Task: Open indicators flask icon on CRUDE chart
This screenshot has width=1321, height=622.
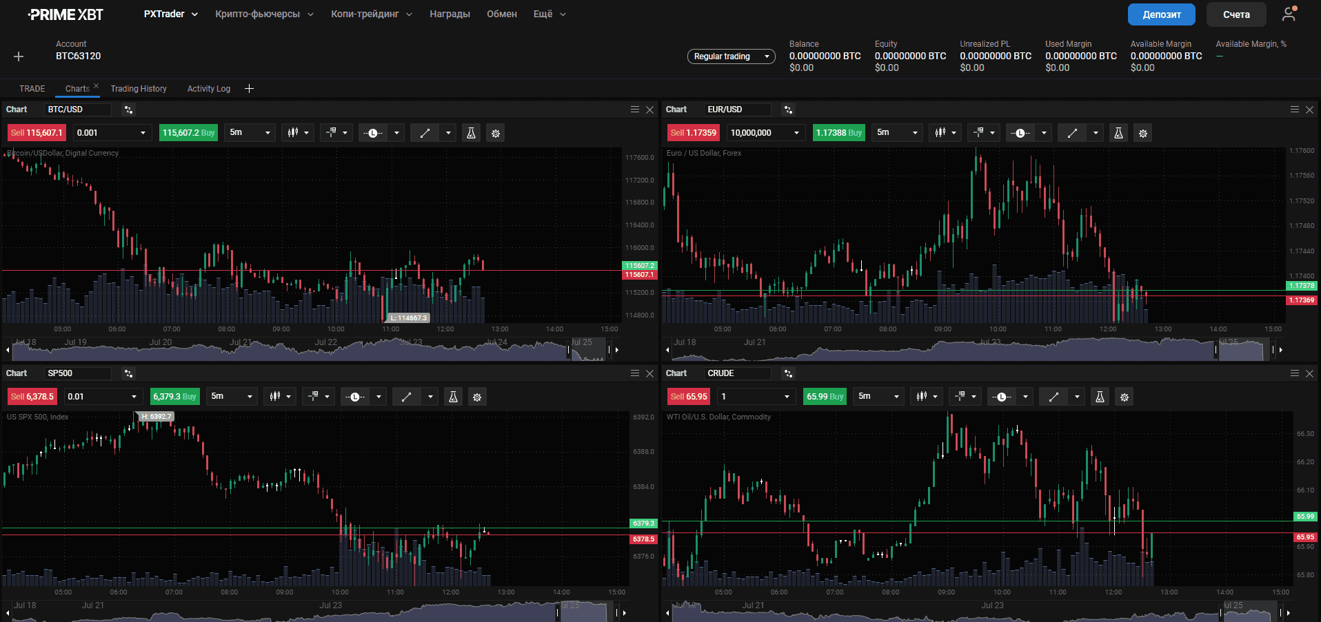Action: [x=1100, y=397]
